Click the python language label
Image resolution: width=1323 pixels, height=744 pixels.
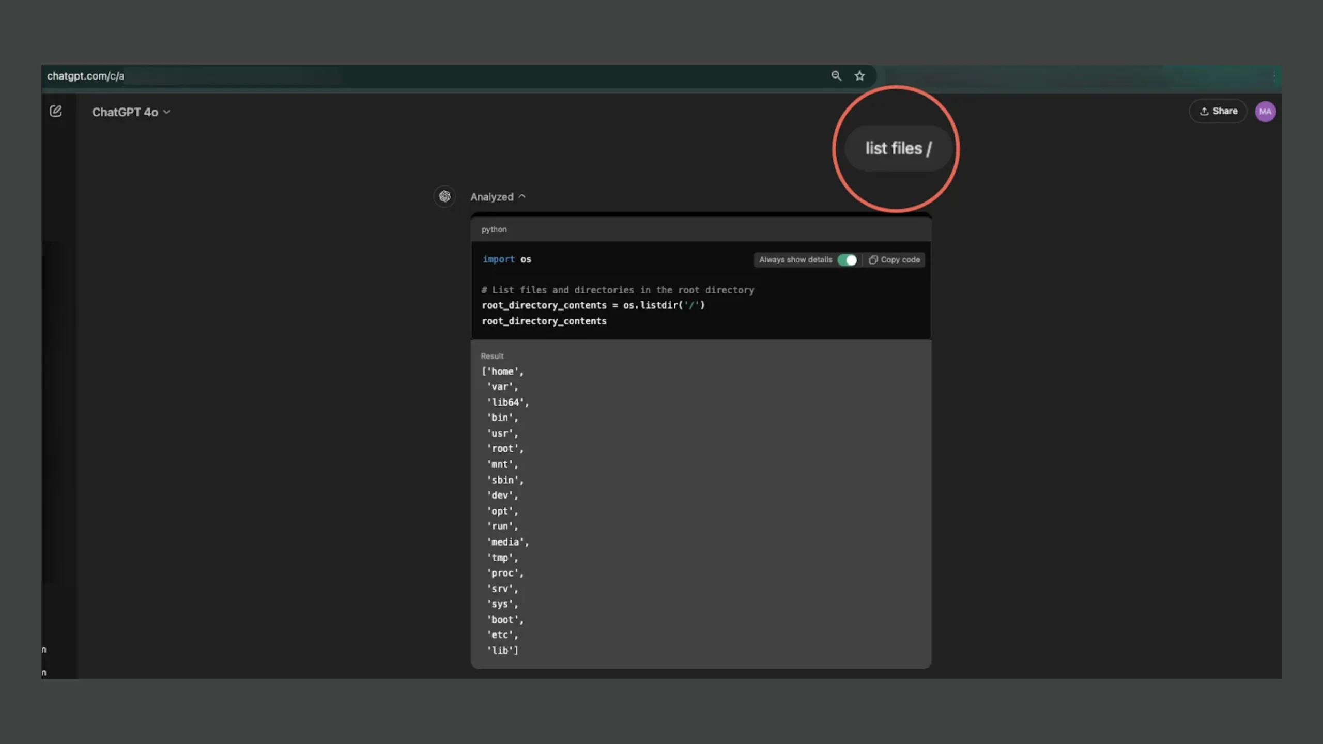click(x=494, y=229)
